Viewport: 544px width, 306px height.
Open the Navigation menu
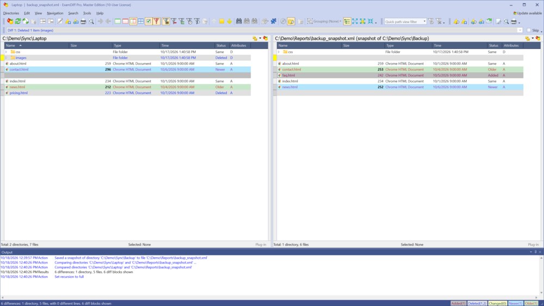pyautogui.click(x=55, y=13)
